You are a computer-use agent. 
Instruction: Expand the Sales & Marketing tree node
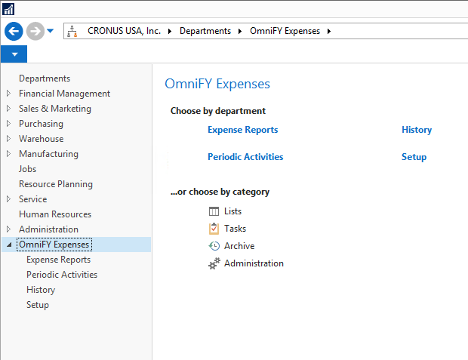(8, 109)
